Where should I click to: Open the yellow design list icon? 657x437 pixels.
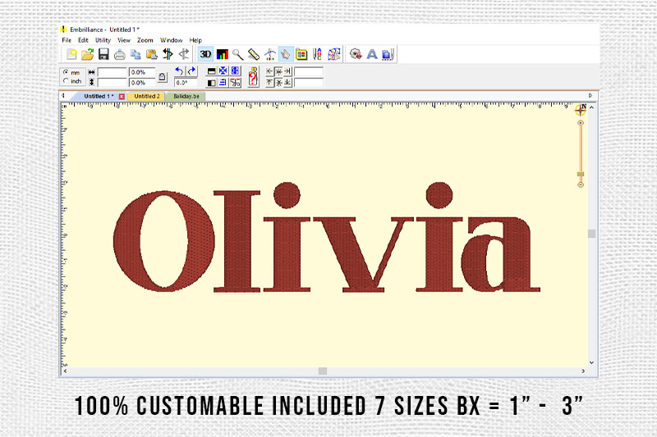[301, 54]
